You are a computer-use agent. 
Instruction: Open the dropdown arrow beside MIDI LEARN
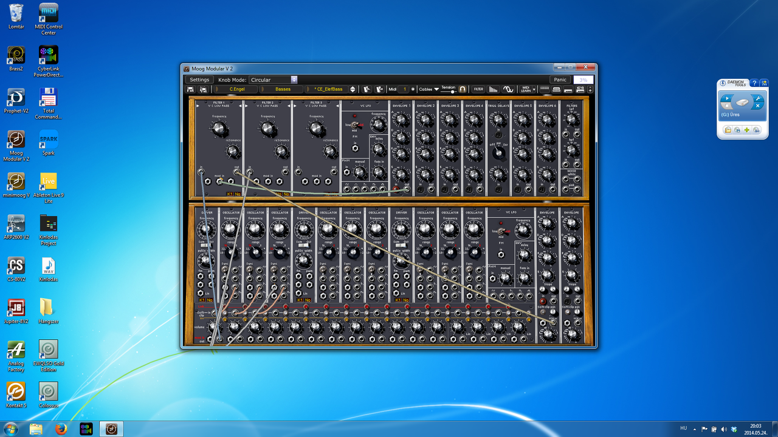(534, 89)
